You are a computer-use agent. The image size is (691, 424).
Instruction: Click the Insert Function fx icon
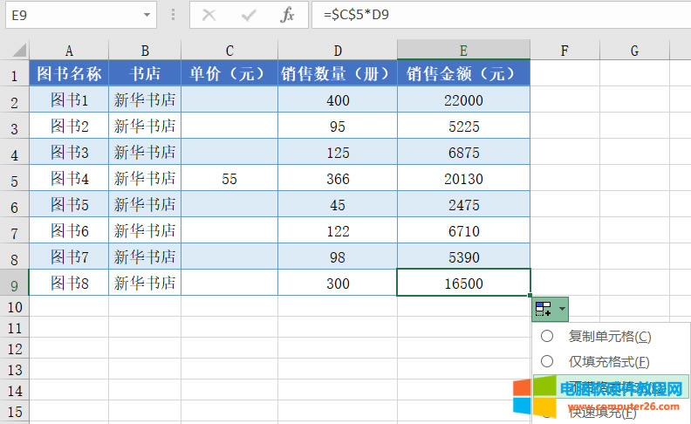pos(287,15)
